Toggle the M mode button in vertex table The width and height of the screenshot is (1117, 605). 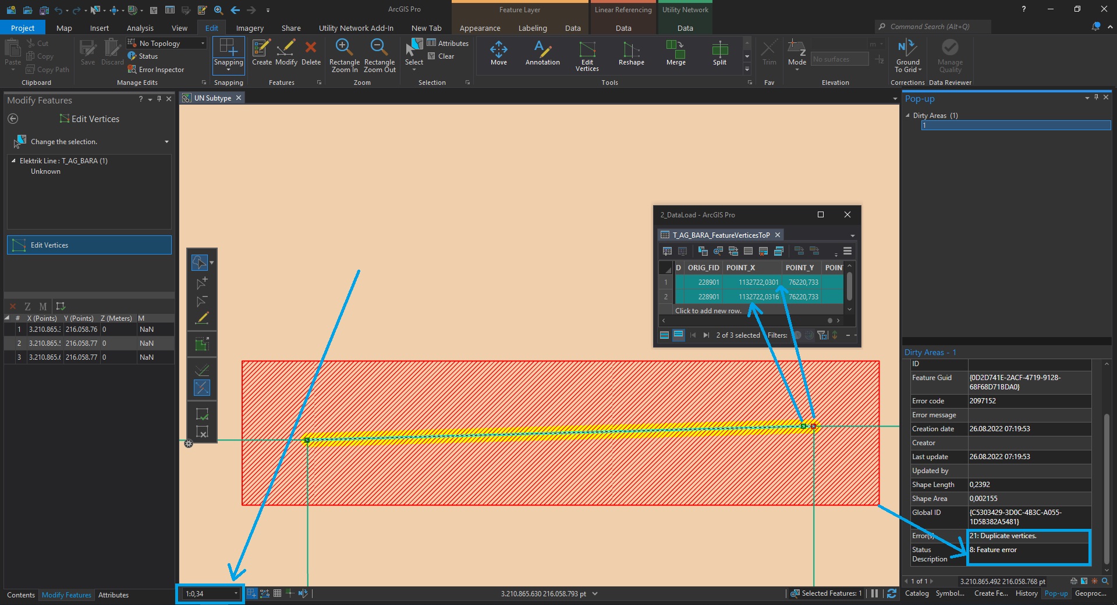(42, 306)
